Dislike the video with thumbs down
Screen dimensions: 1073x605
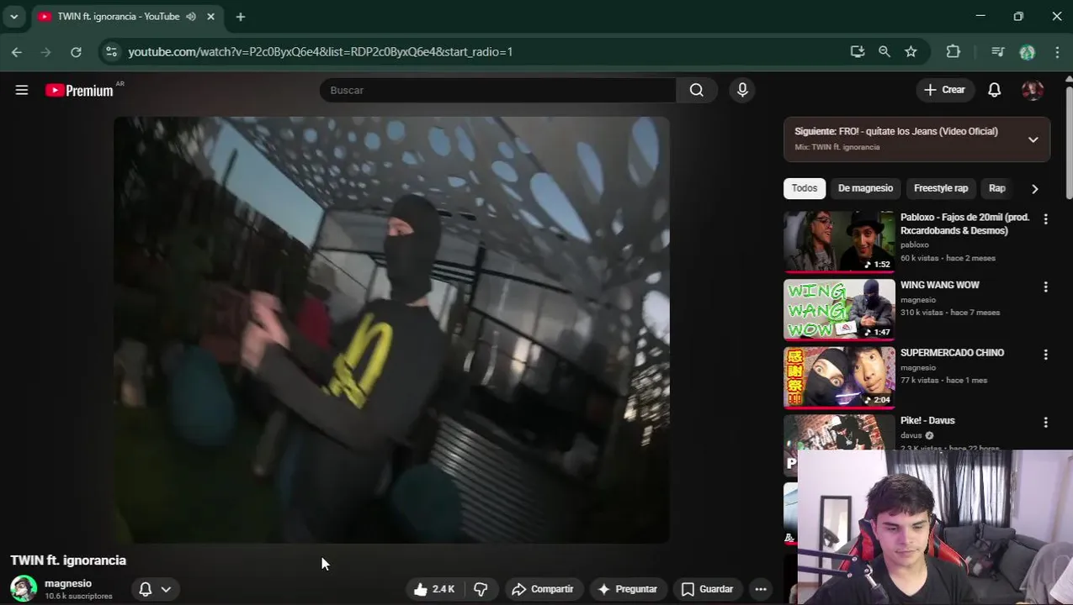481,589
